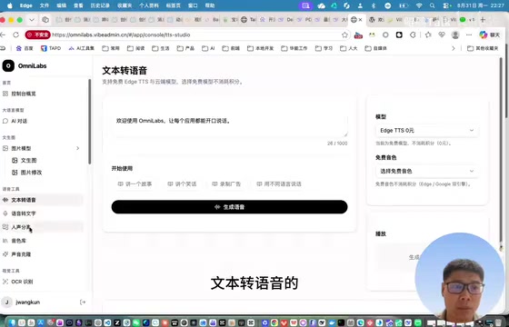The width and height of the screenshot is (509, 327).
Task: Open Spotlight search icon in menu bar
Action: [x=432, y=5]
